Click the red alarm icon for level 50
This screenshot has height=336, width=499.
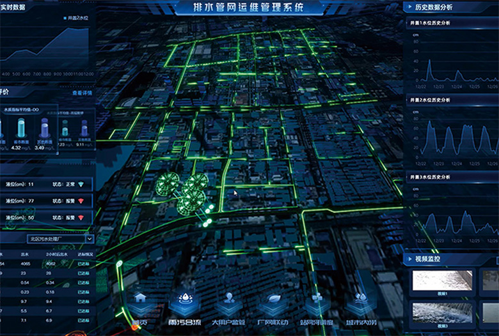[x=81, y=218]
